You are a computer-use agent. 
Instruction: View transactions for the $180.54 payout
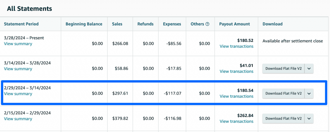[236, 96]
